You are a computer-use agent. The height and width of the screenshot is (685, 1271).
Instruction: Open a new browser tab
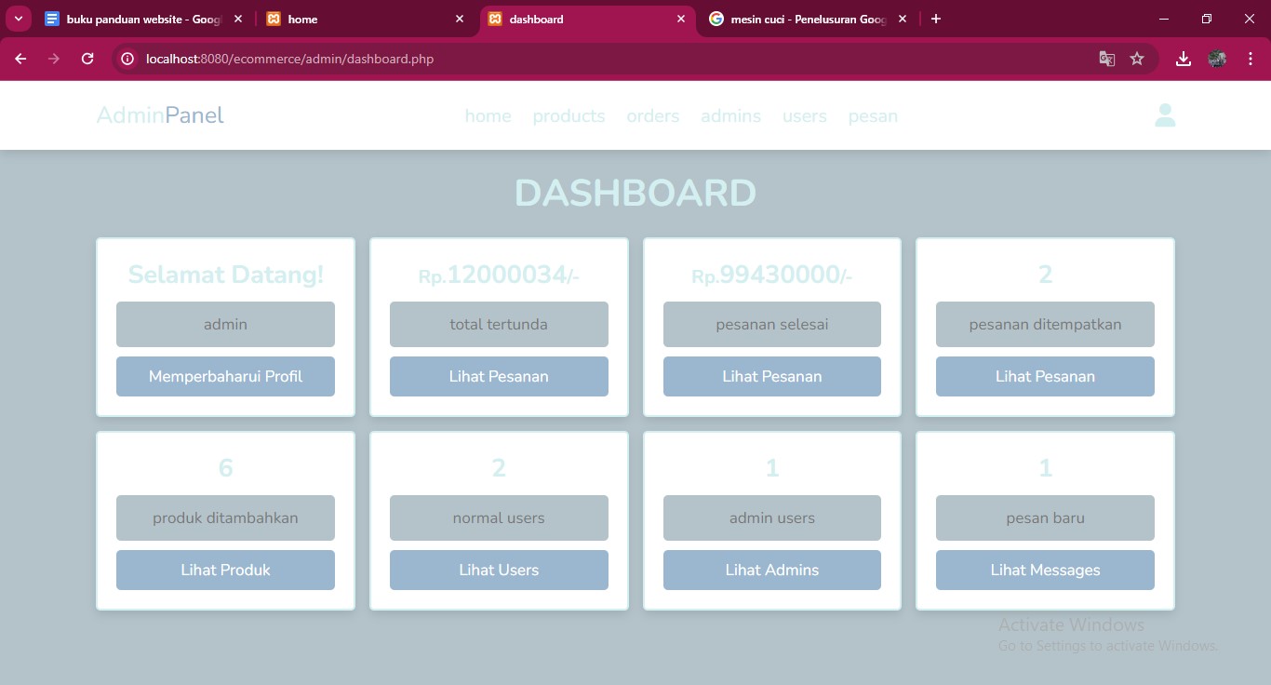(x=936, y=19)
